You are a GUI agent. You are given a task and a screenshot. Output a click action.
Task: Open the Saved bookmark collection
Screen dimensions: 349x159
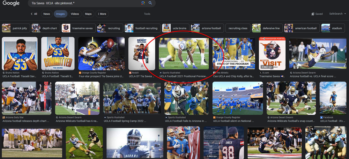click(317, 14)
